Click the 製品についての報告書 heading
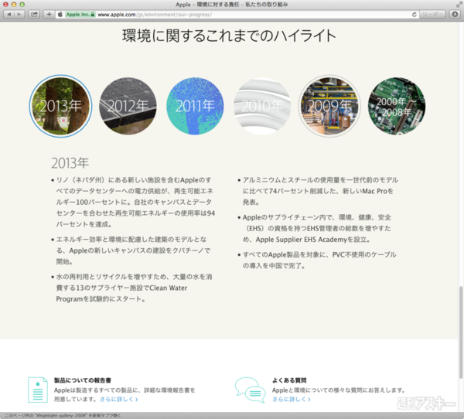464x419 pixels. click(x=83, y=380)
